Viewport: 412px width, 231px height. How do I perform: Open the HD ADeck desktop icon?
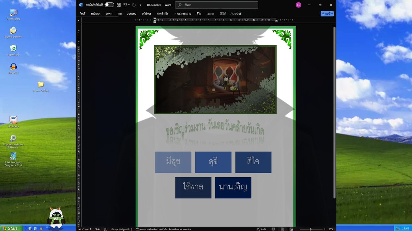click(13, 122)
